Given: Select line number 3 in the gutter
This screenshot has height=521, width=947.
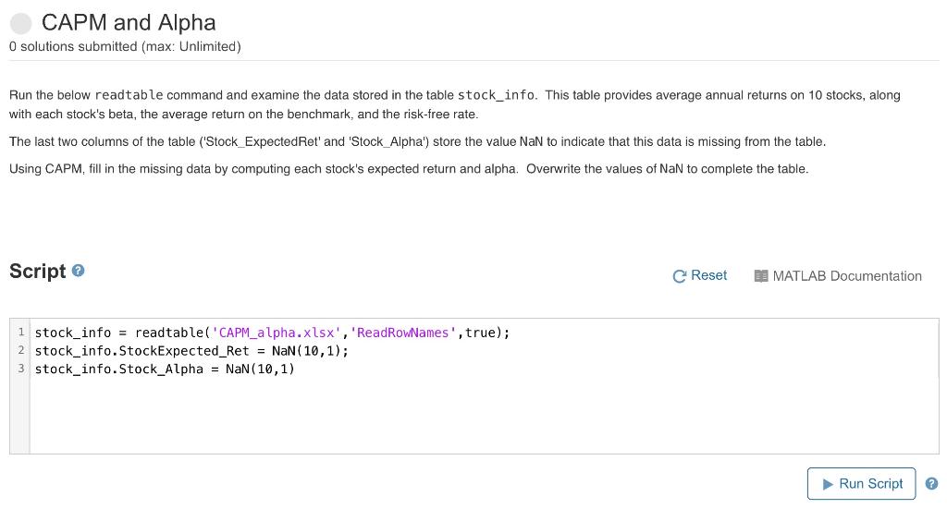Looking at the screenshot, I should (20, 370).
